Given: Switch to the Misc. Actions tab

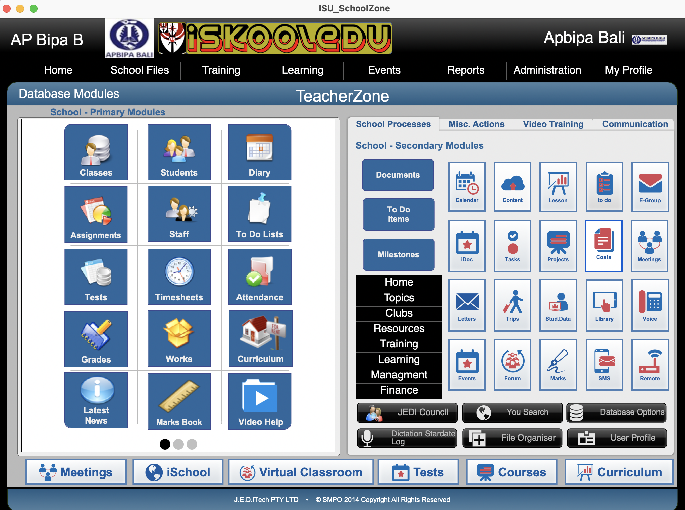Looking at the screenshot, I should [476, 124].
